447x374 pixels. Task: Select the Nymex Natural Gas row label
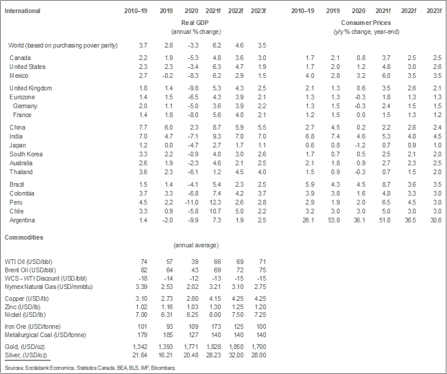coord(45,287)
